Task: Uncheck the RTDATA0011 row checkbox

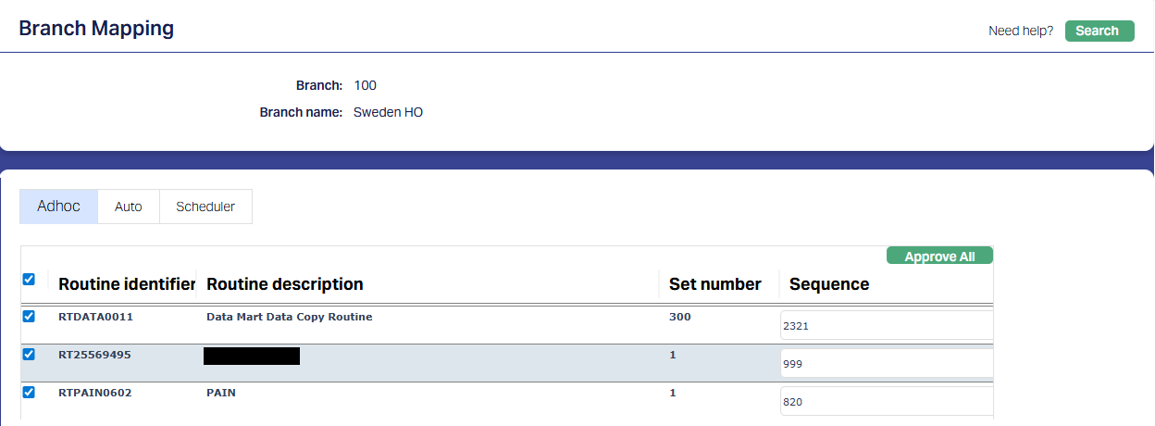Action: (x=29, y=316)
